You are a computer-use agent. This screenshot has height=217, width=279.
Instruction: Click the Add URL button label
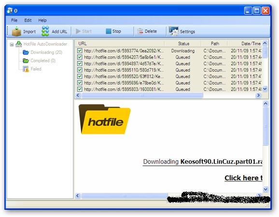click(59, 32)
